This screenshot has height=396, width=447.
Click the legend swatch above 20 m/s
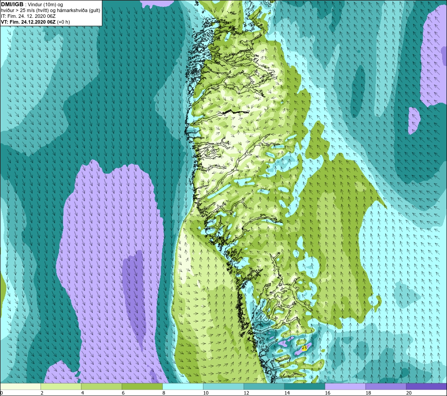tap(426, 386)
